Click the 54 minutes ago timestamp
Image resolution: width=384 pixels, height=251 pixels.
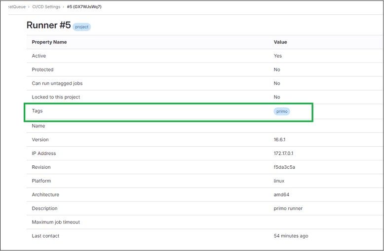pyautogui.click(x=291, y=236)
